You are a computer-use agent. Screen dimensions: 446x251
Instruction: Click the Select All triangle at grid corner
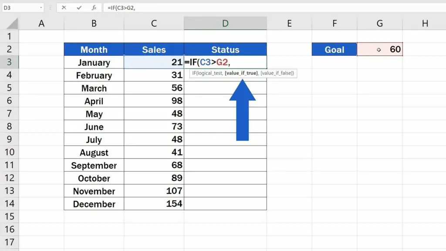[x=14, y=23]
